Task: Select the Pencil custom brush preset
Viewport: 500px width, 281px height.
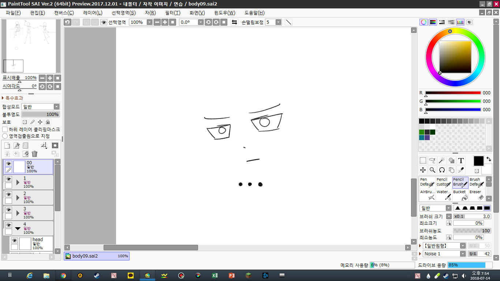Action: coord(443,182)
